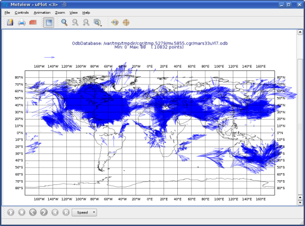The height and width of the screenshot is (226, 305).
Task: Click the data probe icon
Action: click(115, 23)
